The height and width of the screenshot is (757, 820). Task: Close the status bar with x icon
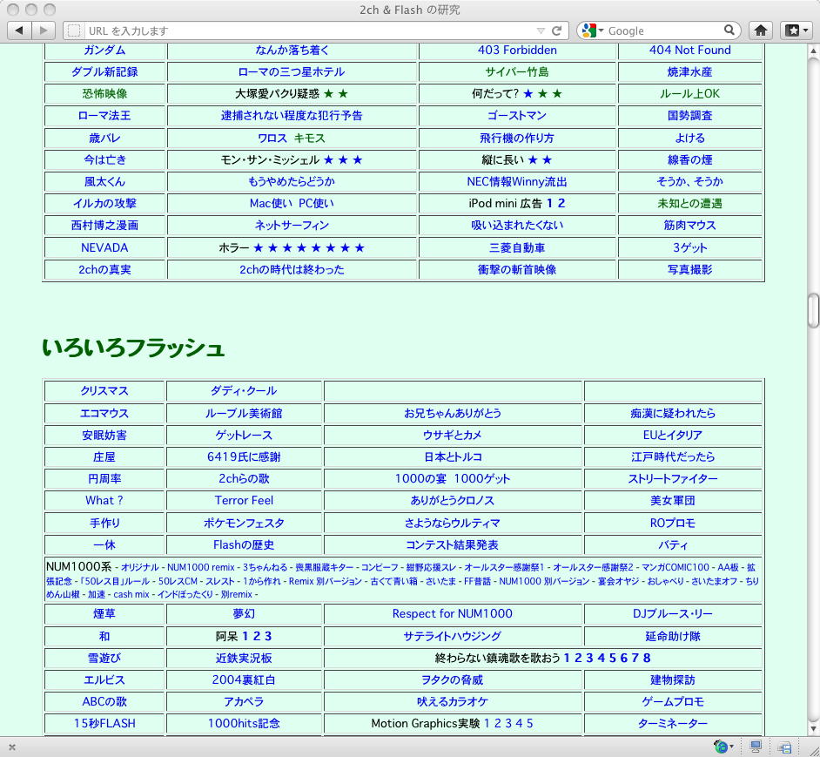pyautogui.click(x=12, y=747)
